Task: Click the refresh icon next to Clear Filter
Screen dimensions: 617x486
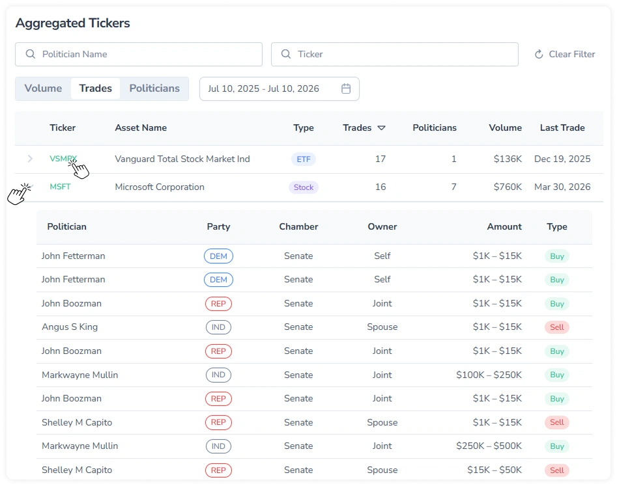Action: coord(539,54)
